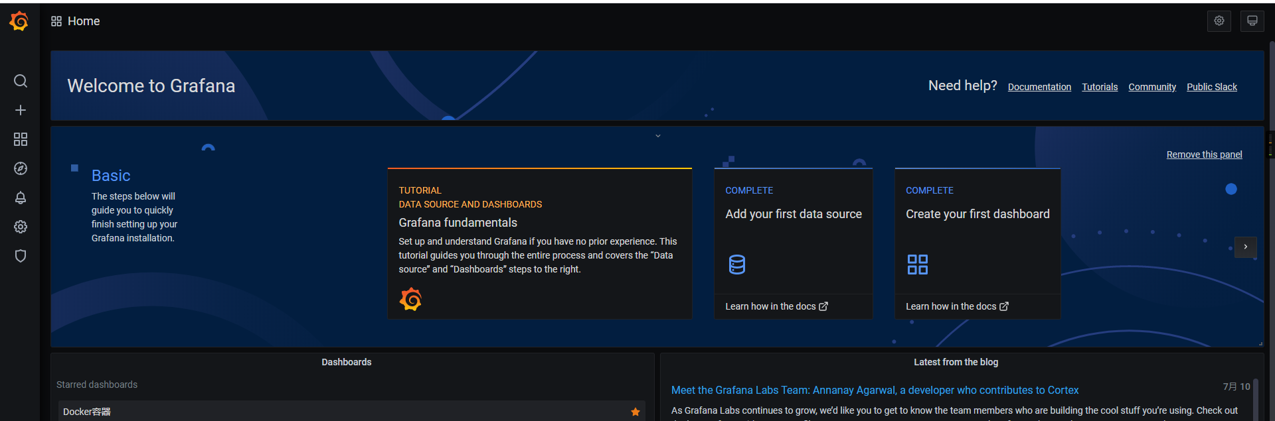Open Learn how in the docs for data source

[776, 306]
